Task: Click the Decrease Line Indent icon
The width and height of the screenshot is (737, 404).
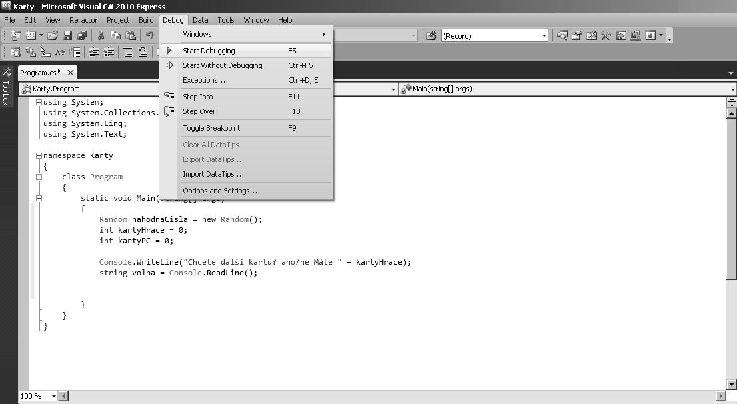Action: (x=94, y=52)
